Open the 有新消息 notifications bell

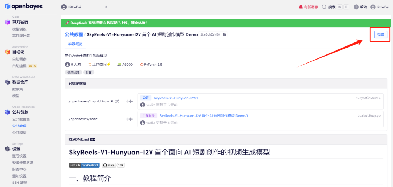(x=308, y=7)
